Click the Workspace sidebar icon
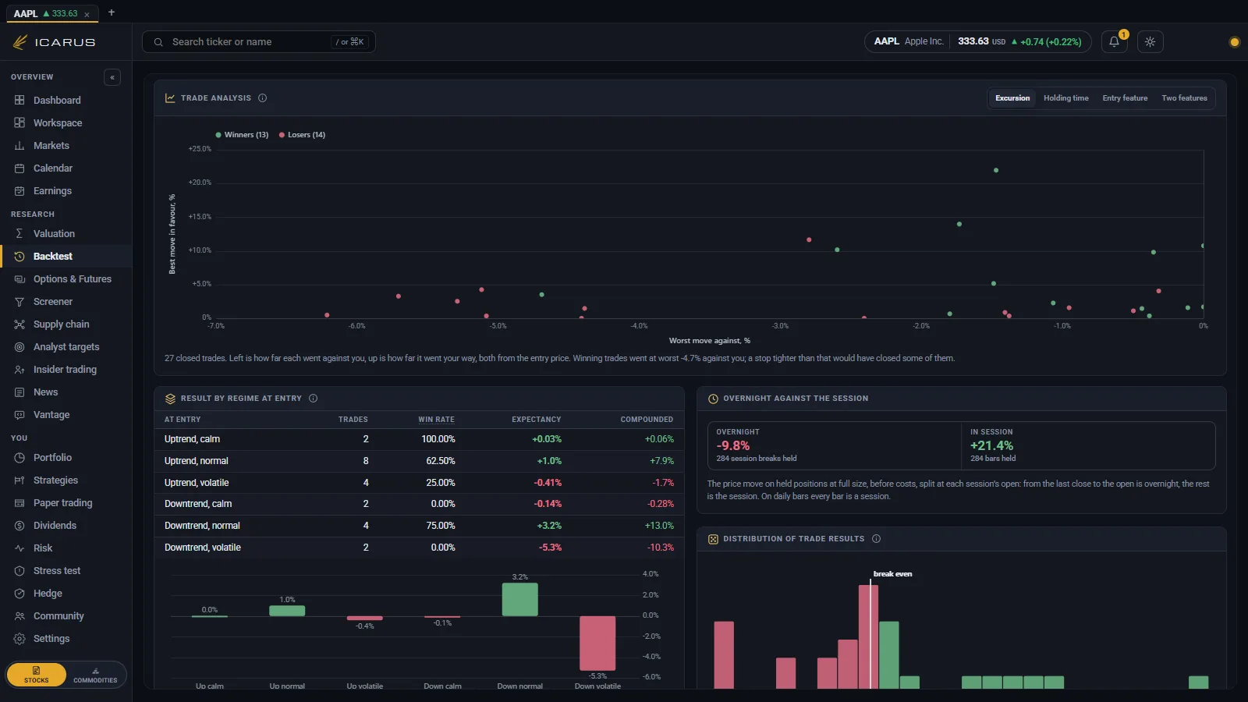The width and height of the screenshot is (1248, 702). coord(19,123)
